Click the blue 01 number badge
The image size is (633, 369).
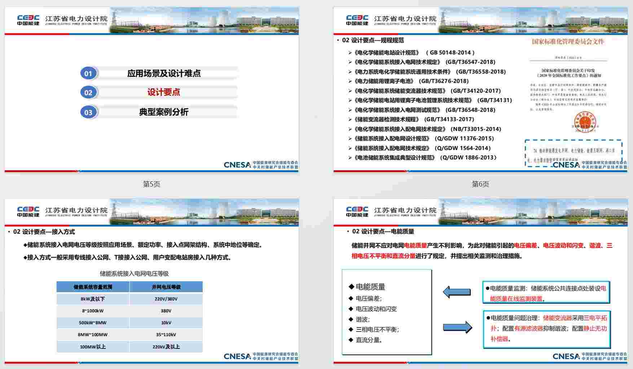pos(88,74)
